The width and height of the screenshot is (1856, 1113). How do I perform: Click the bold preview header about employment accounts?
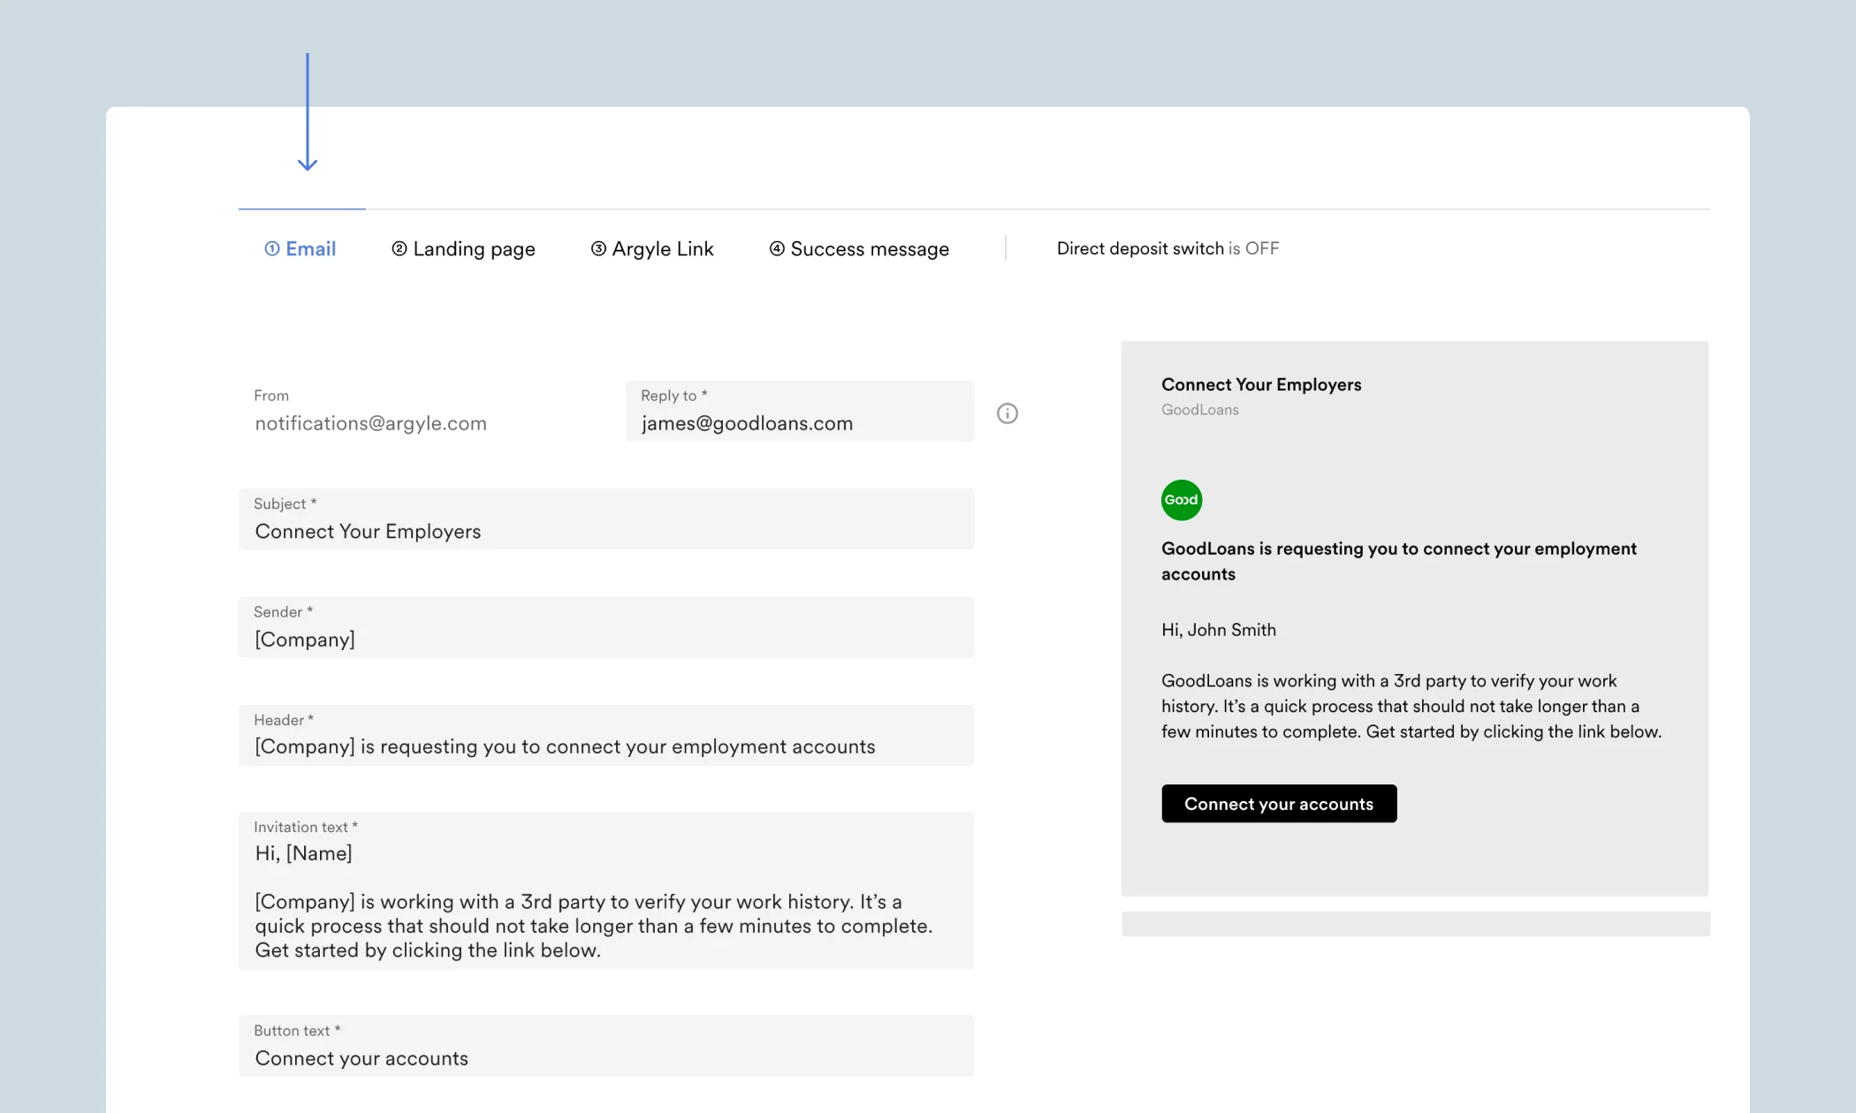1399,561
